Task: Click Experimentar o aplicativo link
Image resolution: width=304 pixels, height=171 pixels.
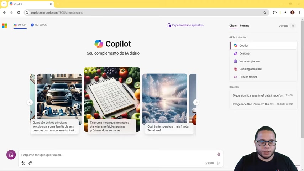Action: tap(185, 25)
